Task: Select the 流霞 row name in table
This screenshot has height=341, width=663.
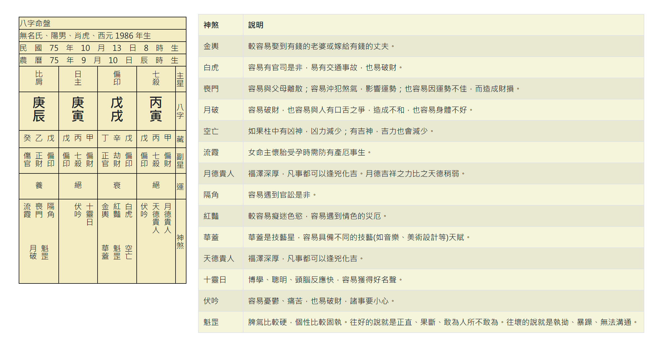Action: point(211,152)
